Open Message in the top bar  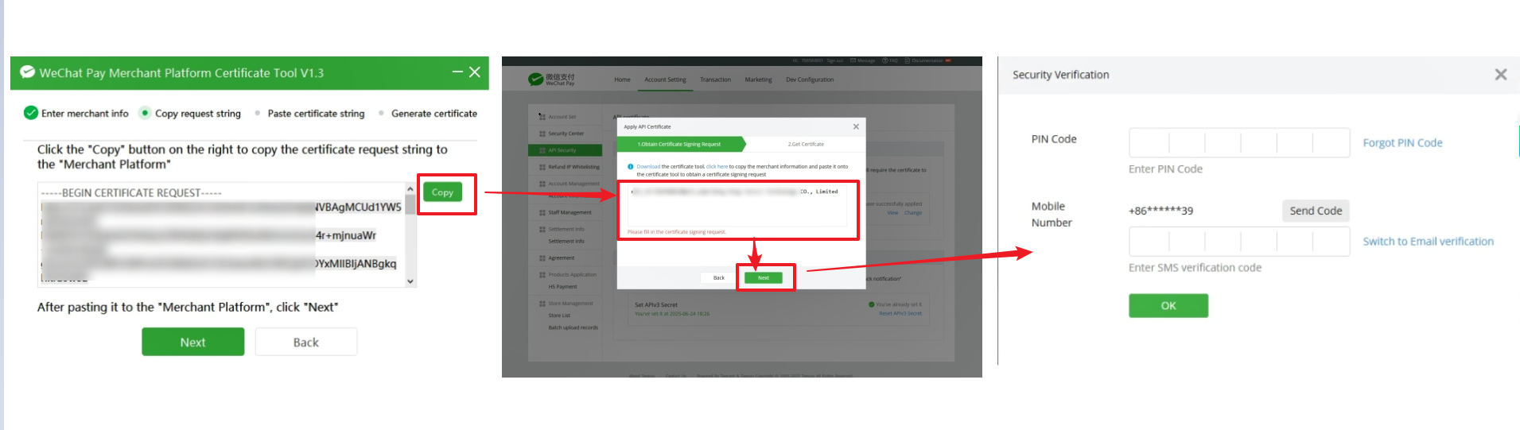863,60
